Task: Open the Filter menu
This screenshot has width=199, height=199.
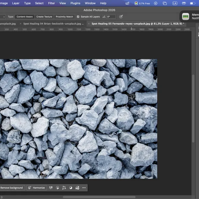Action: pyautogui.click(x=51, y=3)
